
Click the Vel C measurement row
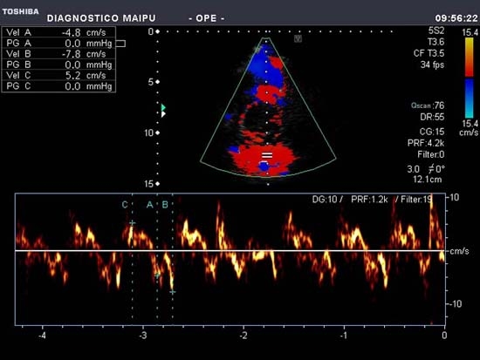pos(58,76)
